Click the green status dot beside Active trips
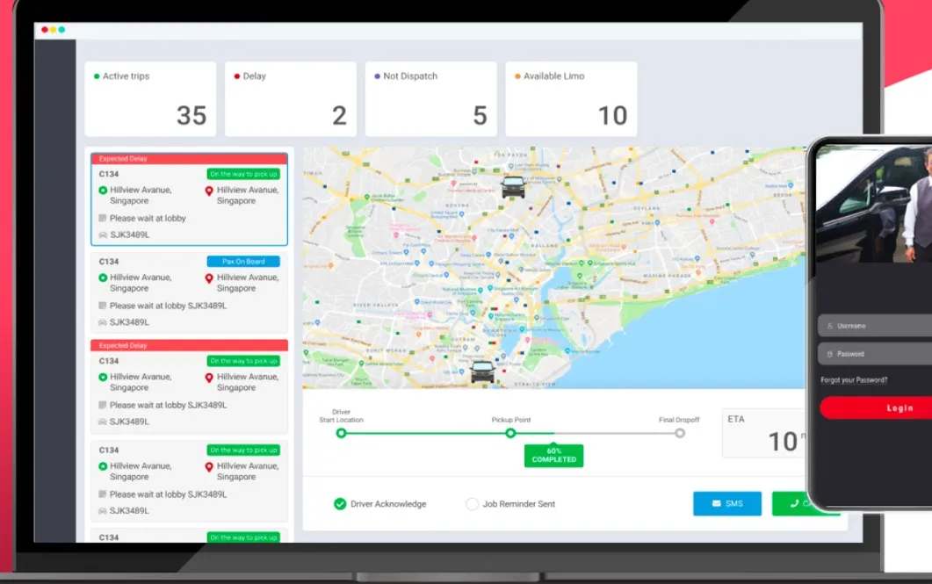This screenshot has width=932, height=584. pyautogui.click(x=97, y=76)
